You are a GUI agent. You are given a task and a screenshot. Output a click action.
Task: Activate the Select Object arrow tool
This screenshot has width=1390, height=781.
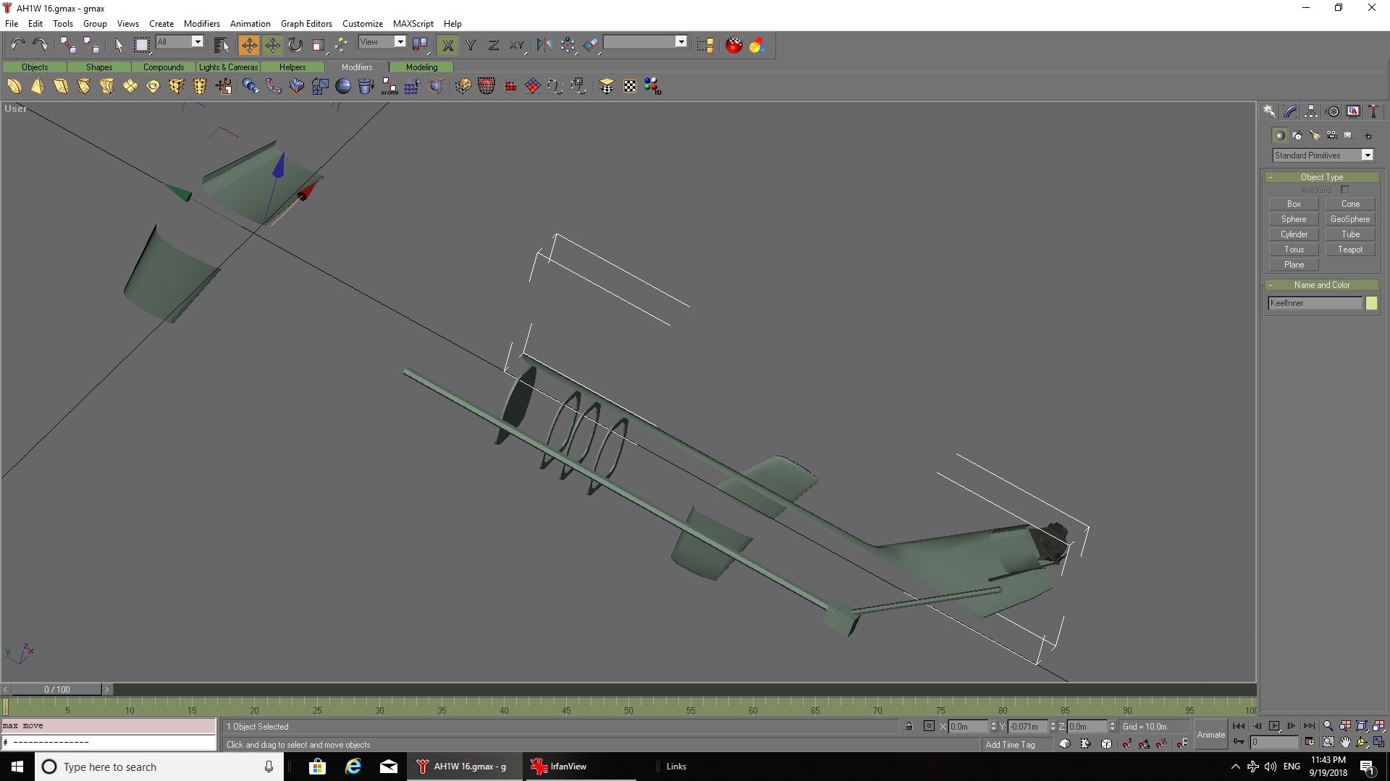[x=119, y=45]
